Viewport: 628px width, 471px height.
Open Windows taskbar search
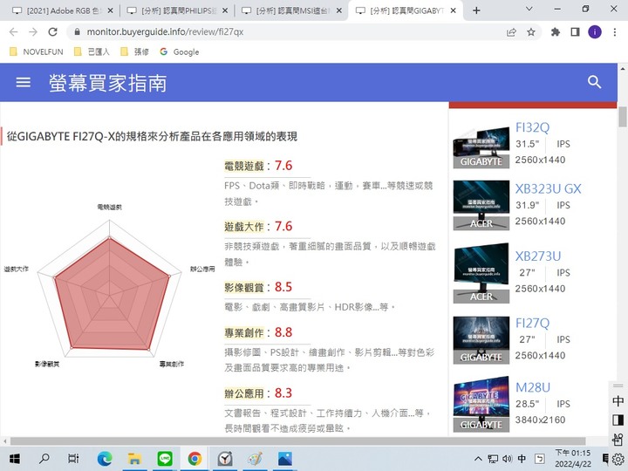pos(44,459)
